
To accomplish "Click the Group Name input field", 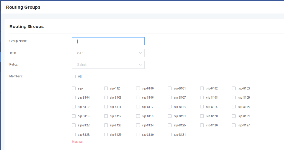I will pyautogui.click(x=108, y=41).
